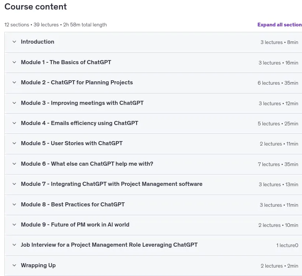The height and width of the screenshot is (276, 302).
Task: Click the Course content heading
Action: click(36, 7)
